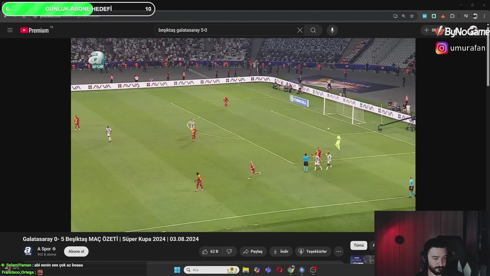Image resolution: width=490 pixels, height=276 pixels.
Task: Open the Chrome three-dot menu
Action: click(x=485, y=16)
